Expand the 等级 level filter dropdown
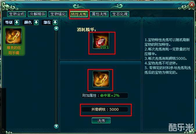Viewport: 196px width, 134px height. [x=17, y=22]
